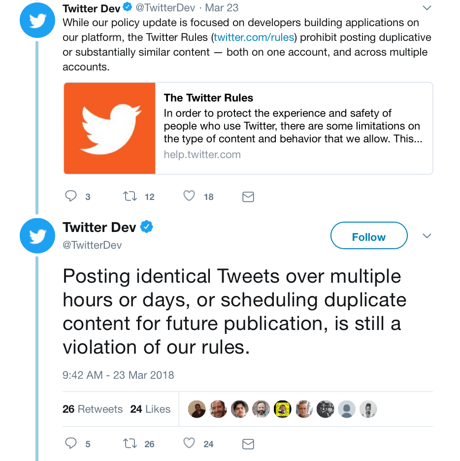This screenshot has height=461, width=460.
Task: Expand the first tweet's options chevron
Action: (427, 8)
